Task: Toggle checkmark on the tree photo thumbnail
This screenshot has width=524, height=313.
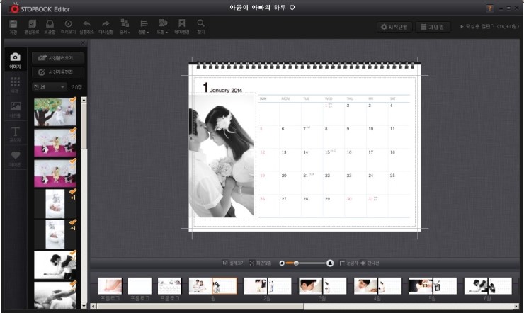Action: point(72,101)
